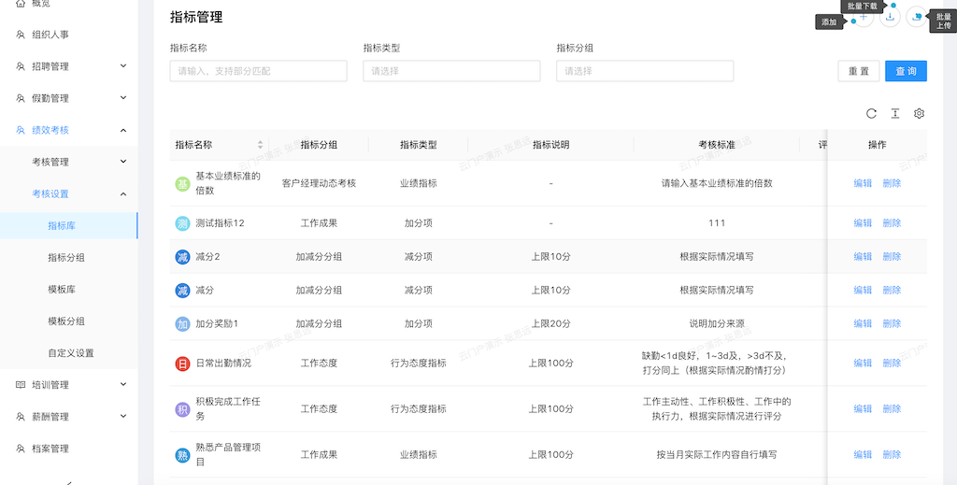Expand the 假勤管理 chevron
Screen dimensions: 957x485
coord(123,97)
